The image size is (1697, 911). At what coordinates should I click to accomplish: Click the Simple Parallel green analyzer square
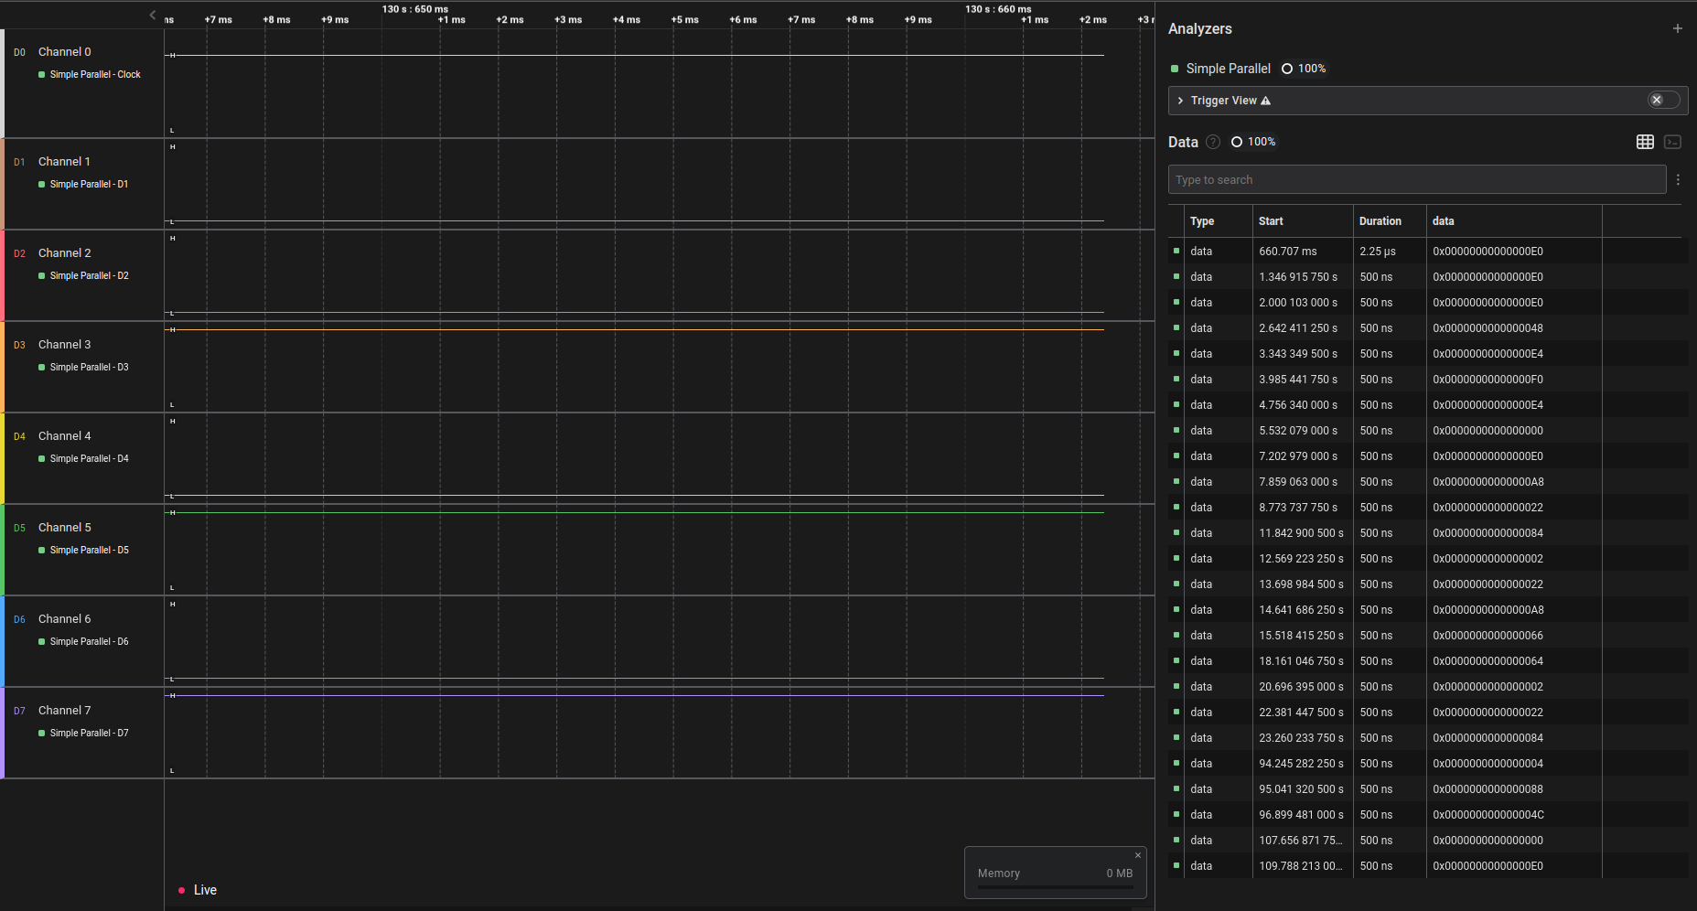click(1175, 69)
